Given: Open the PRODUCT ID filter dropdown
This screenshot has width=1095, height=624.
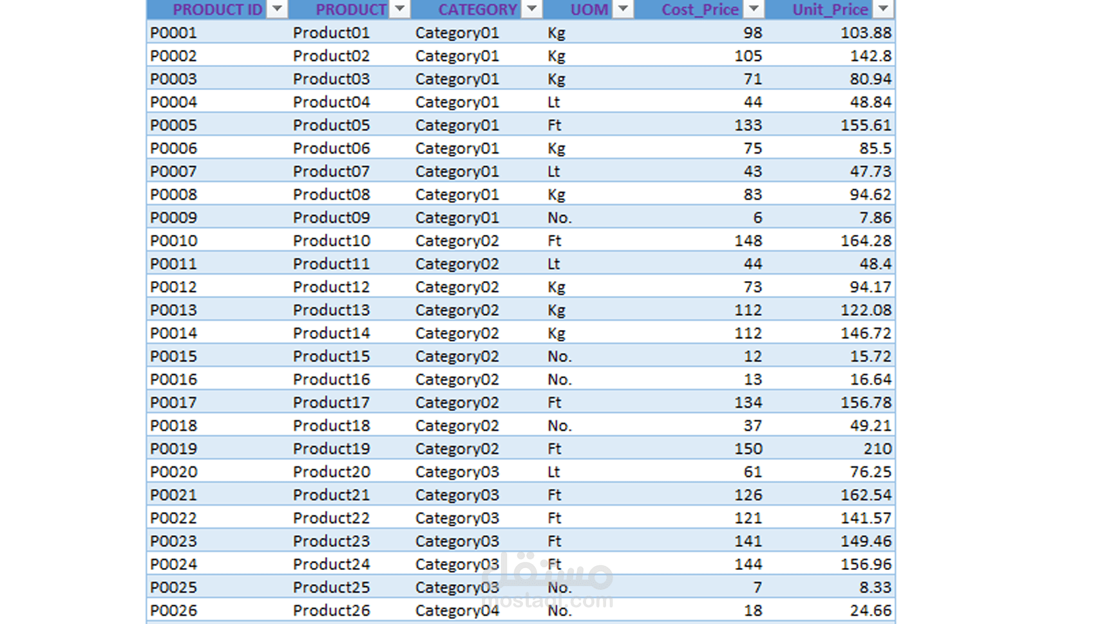Looking at the screenshot, I should pos(277,9).
